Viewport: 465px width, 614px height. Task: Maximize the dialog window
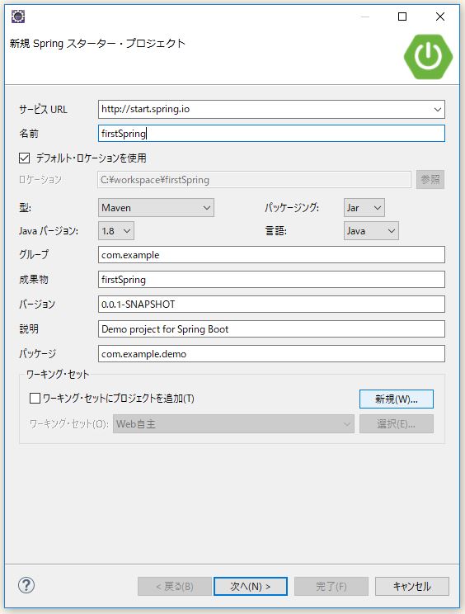point(402,17)
